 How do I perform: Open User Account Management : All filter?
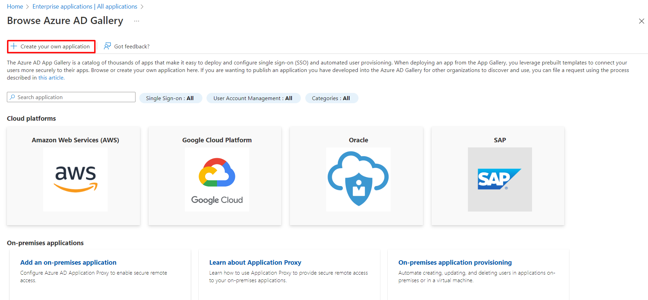(x=254, y=98)
